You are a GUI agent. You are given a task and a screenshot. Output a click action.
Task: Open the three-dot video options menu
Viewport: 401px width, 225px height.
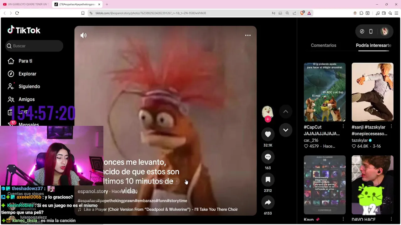pyautogui.click(x=248, y=35)
